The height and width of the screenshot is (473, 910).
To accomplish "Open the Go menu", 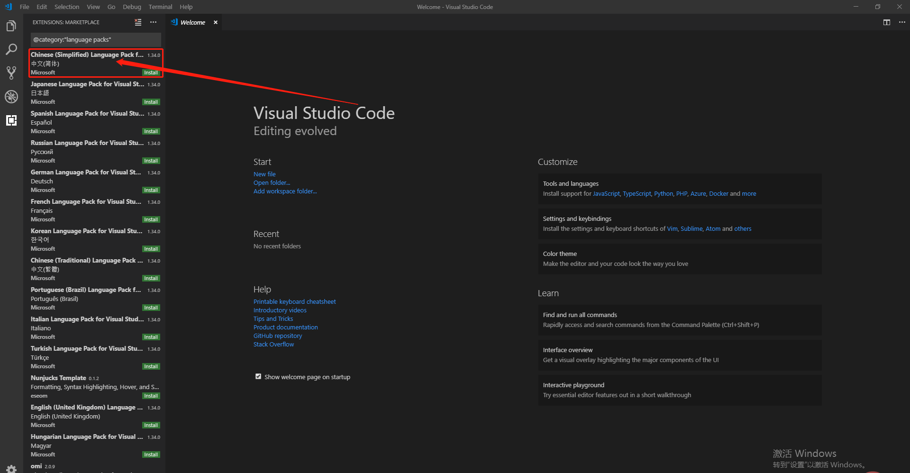I will coord(111,7).
